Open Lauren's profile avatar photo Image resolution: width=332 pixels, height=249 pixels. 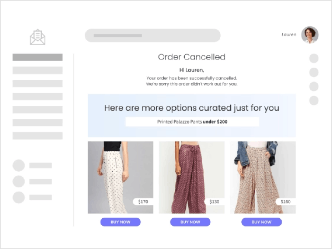click(x=310, y=35)
